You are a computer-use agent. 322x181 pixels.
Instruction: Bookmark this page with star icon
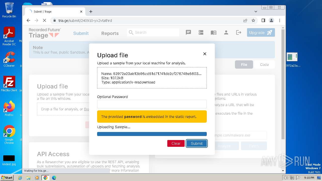[253, 20]
